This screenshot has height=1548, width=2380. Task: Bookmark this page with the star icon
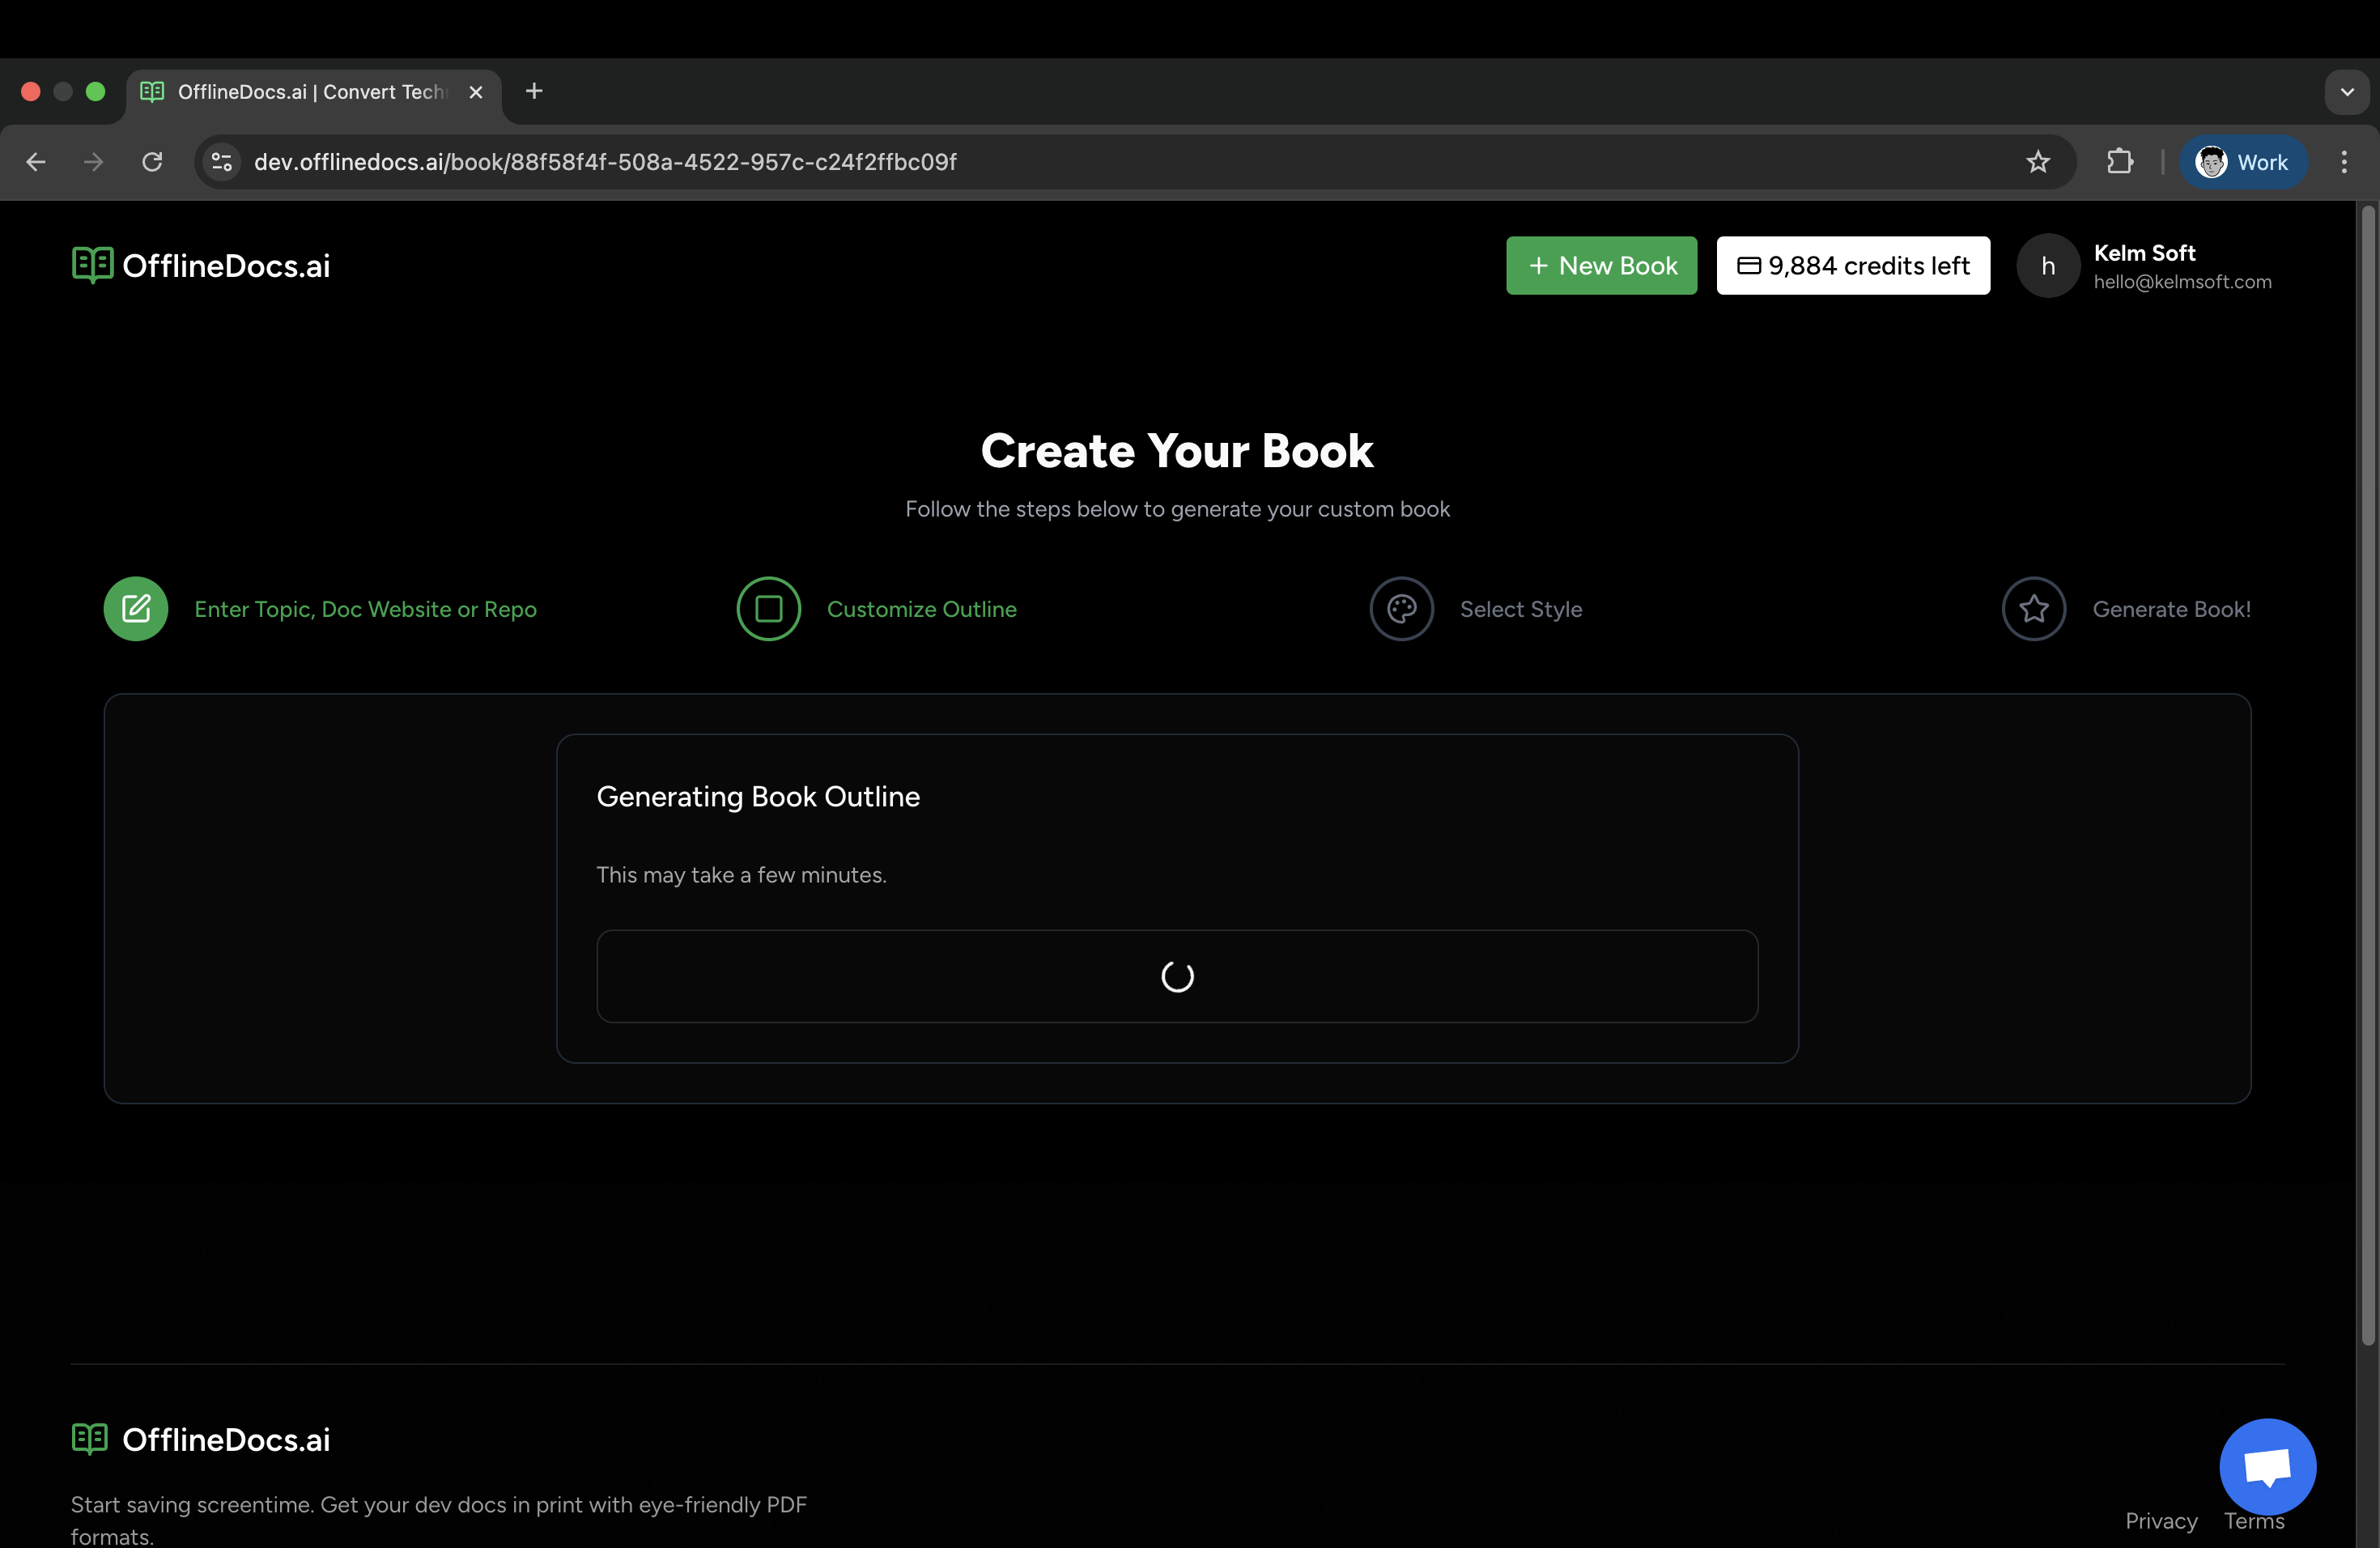tap(2039, 161)
